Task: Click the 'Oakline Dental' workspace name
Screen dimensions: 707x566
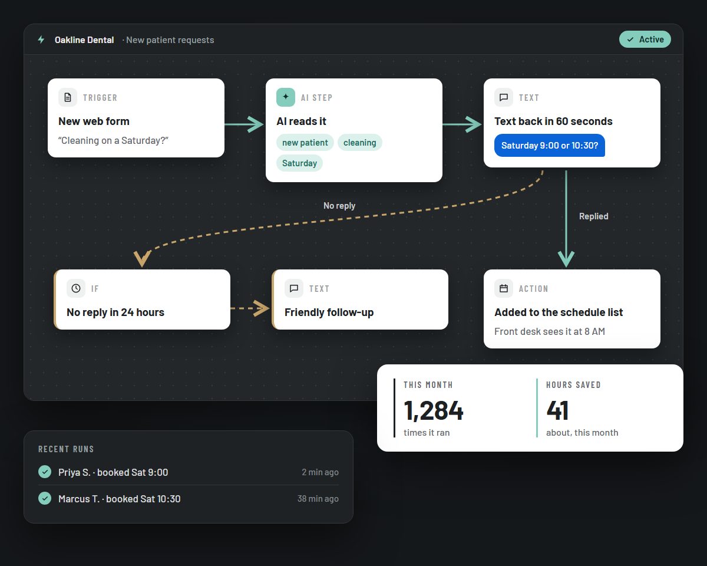Action: [84, 40]
